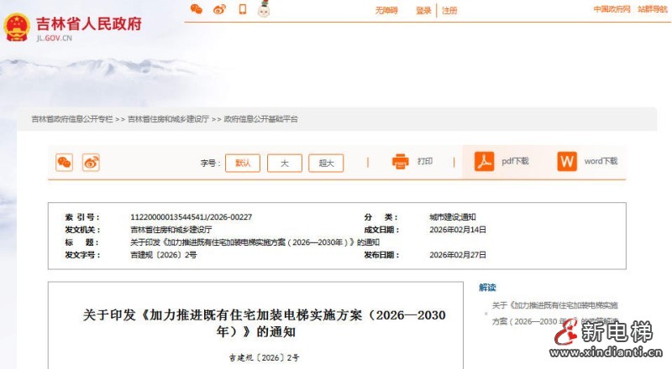Open 中国政府网 link at top right
672x369 pixels.
(x=612, y=10)
